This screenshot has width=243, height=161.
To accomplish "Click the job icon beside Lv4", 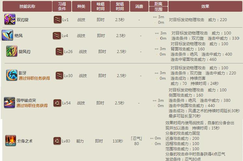I will tap(57, 35).
